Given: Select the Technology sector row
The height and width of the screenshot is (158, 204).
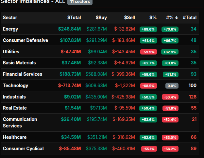Looking at the screenshot, I should pos(16,86).
